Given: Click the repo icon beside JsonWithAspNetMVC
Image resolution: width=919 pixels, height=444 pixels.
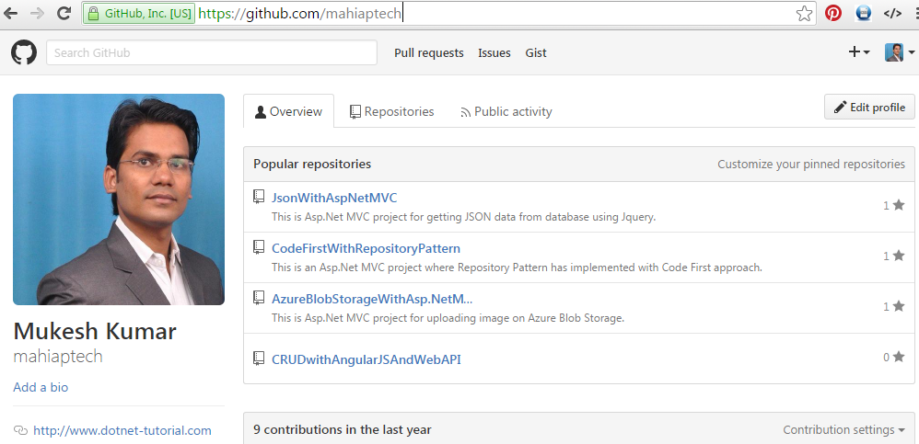Looking at the screenshot, I should (x=259, y=197).
